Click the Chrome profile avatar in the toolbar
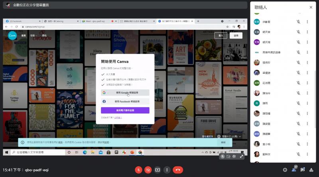 click(239, 27)
